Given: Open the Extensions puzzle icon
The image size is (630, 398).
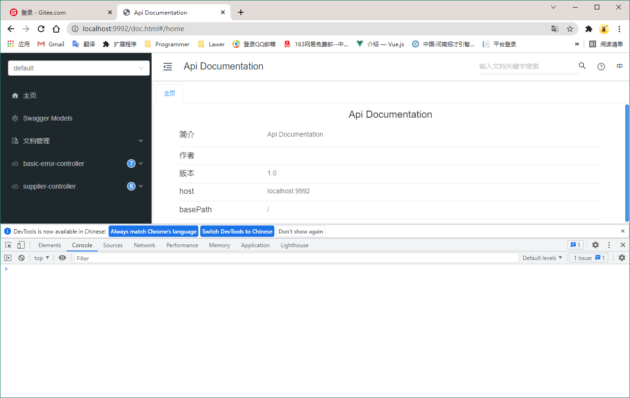Looking at the screenshot, I should pyautogui.click(x=588, y=29).
